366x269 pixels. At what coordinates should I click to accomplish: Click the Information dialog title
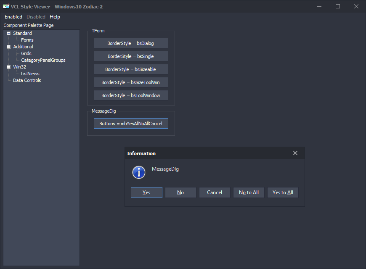141,153
